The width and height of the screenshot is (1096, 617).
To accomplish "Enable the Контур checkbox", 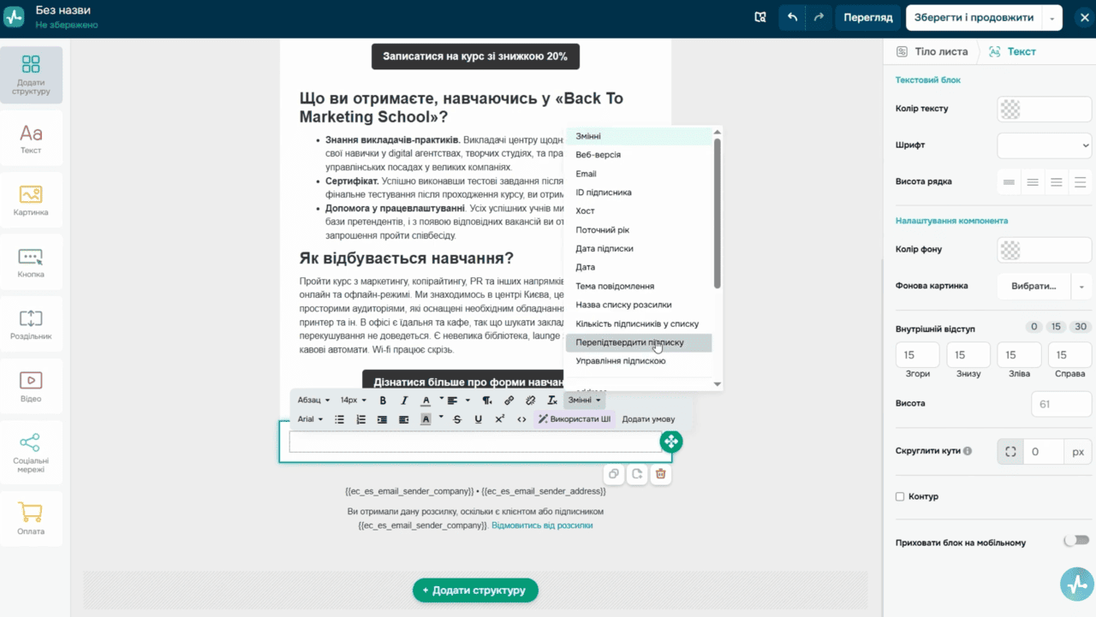I will (x=900, y=496).
